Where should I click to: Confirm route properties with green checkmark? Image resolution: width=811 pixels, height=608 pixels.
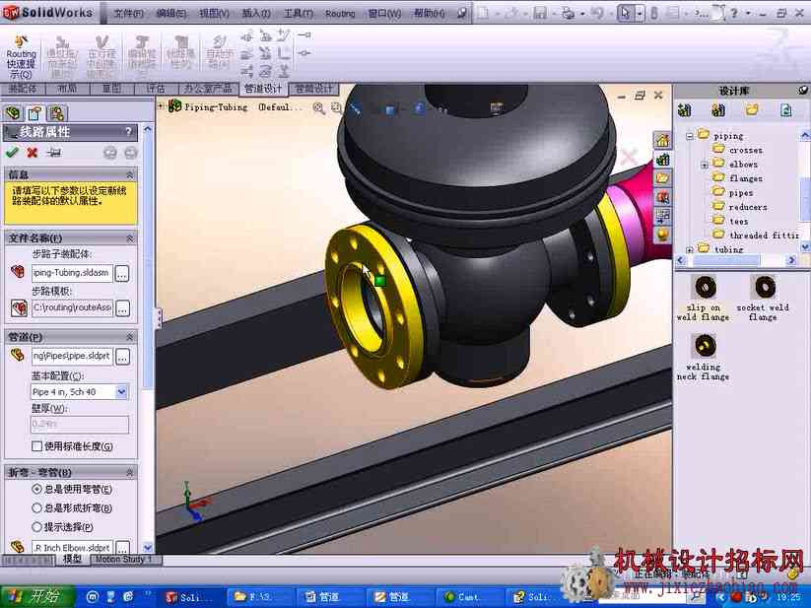(12, 152)
